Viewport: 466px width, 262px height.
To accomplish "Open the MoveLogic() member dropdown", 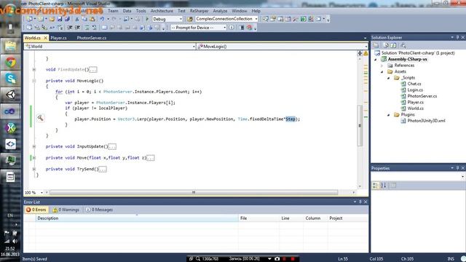I will point(366,47).
